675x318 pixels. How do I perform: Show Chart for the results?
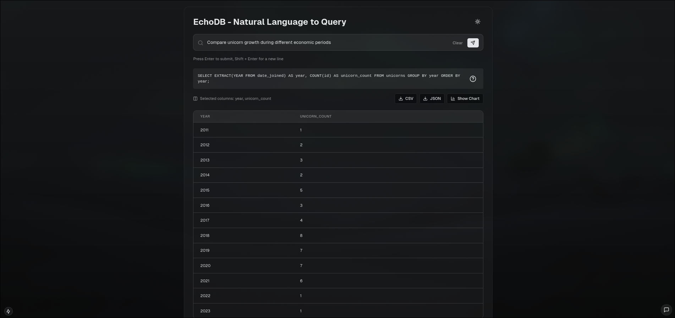click(x=465, y=98)
